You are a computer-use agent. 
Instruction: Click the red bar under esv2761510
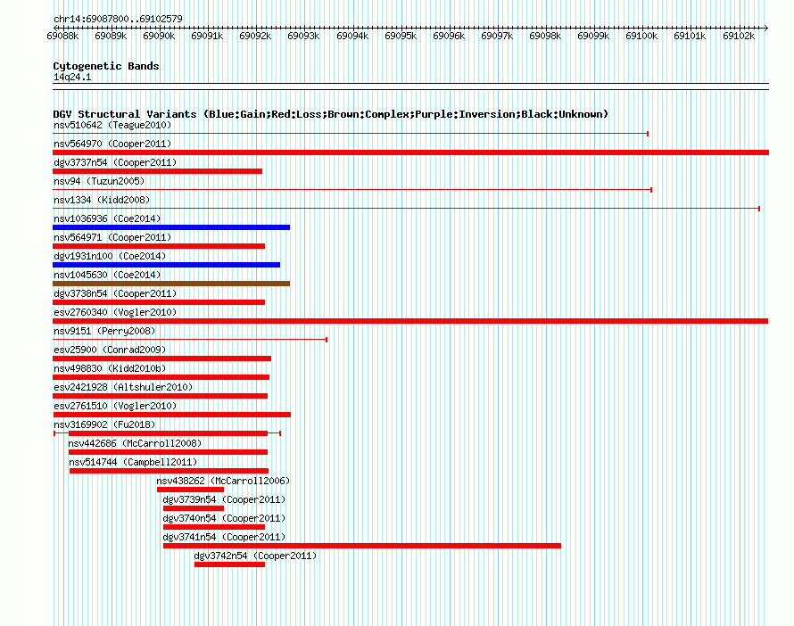click(171, 415)
